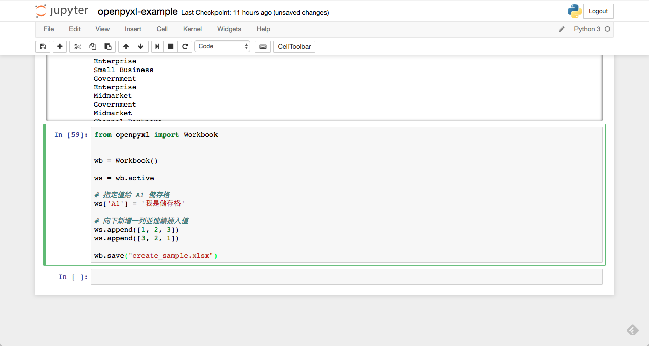This screenshot has height=346, width=649.
Task: Restart the kernel with the refresh icon
Action: [x=185, y=46]
